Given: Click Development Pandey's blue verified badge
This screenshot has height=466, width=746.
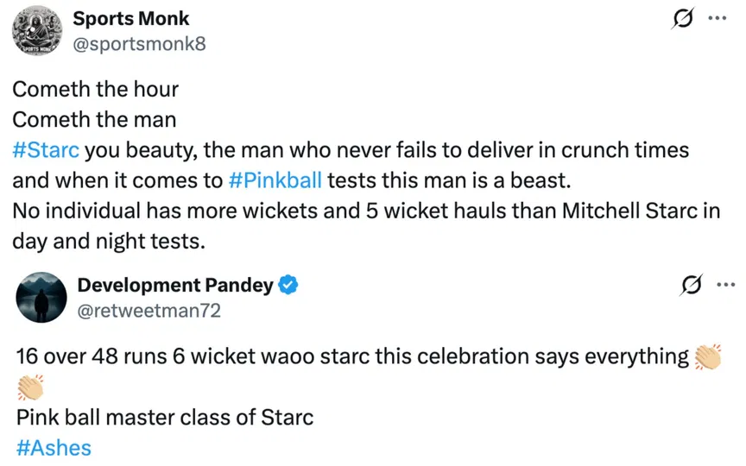Looking at the screenshot, I should pyautogui.click(x=288, y=285).
